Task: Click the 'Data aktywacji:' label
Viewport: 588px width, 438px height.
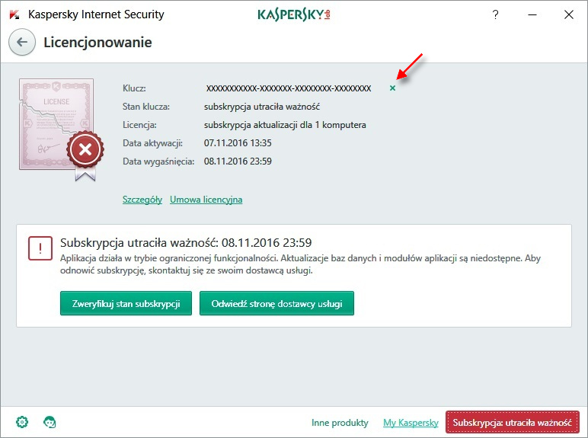Action: (x=152, y=143)
